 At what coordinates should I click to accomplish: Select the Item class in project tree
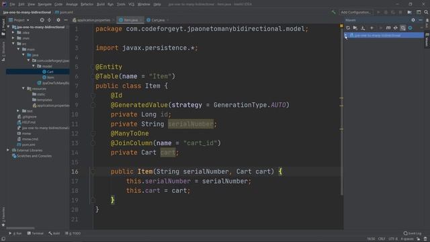click(x=48, y=77)
